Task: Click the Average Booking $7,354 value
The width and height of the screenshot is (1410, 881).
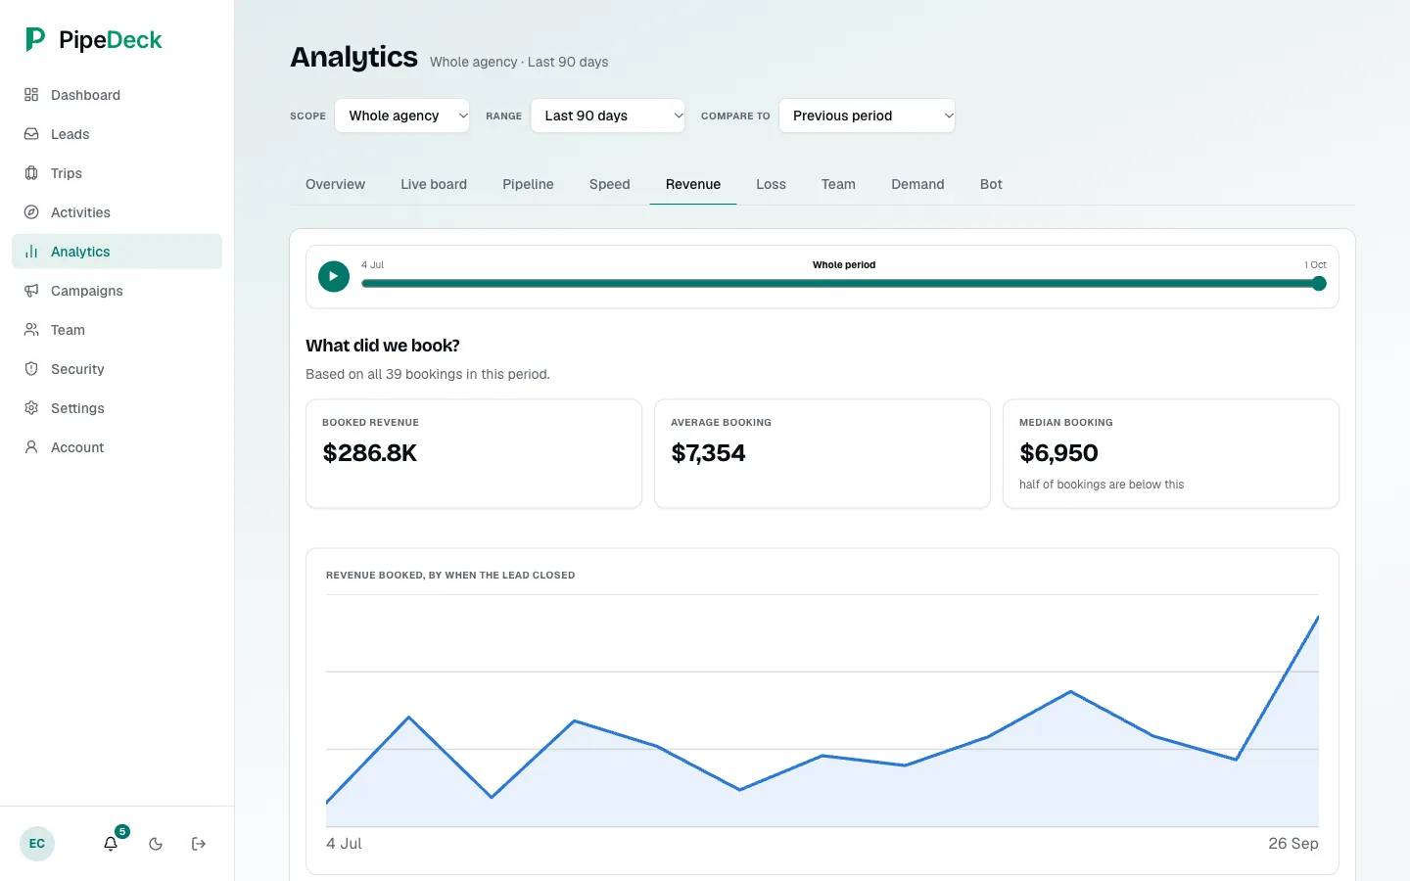Action: pos(708,453)
